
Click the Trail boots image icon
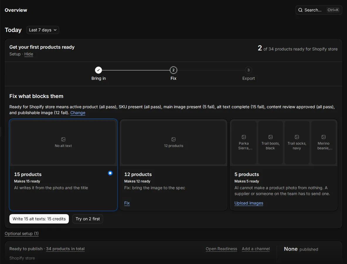tap(271, 137)
